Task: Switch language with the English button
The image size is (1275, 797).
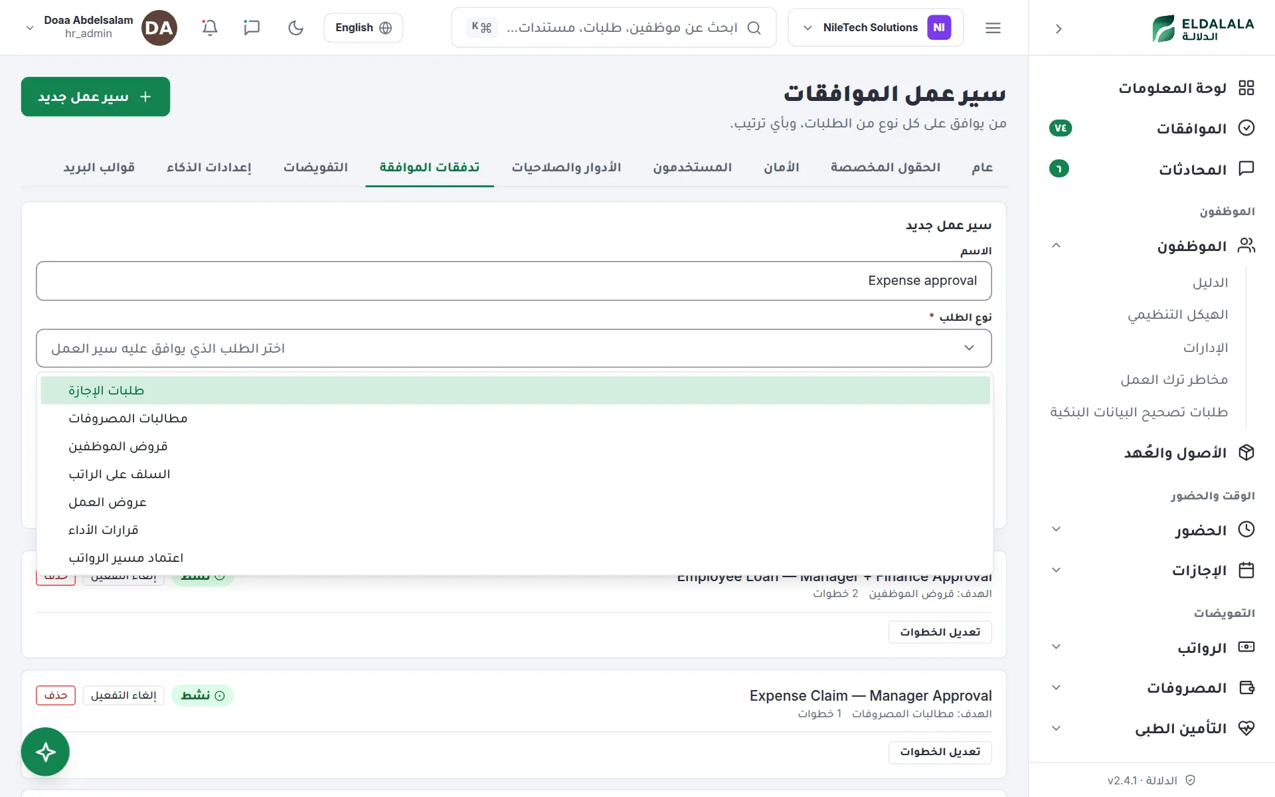Action: (x=363, y=28)
